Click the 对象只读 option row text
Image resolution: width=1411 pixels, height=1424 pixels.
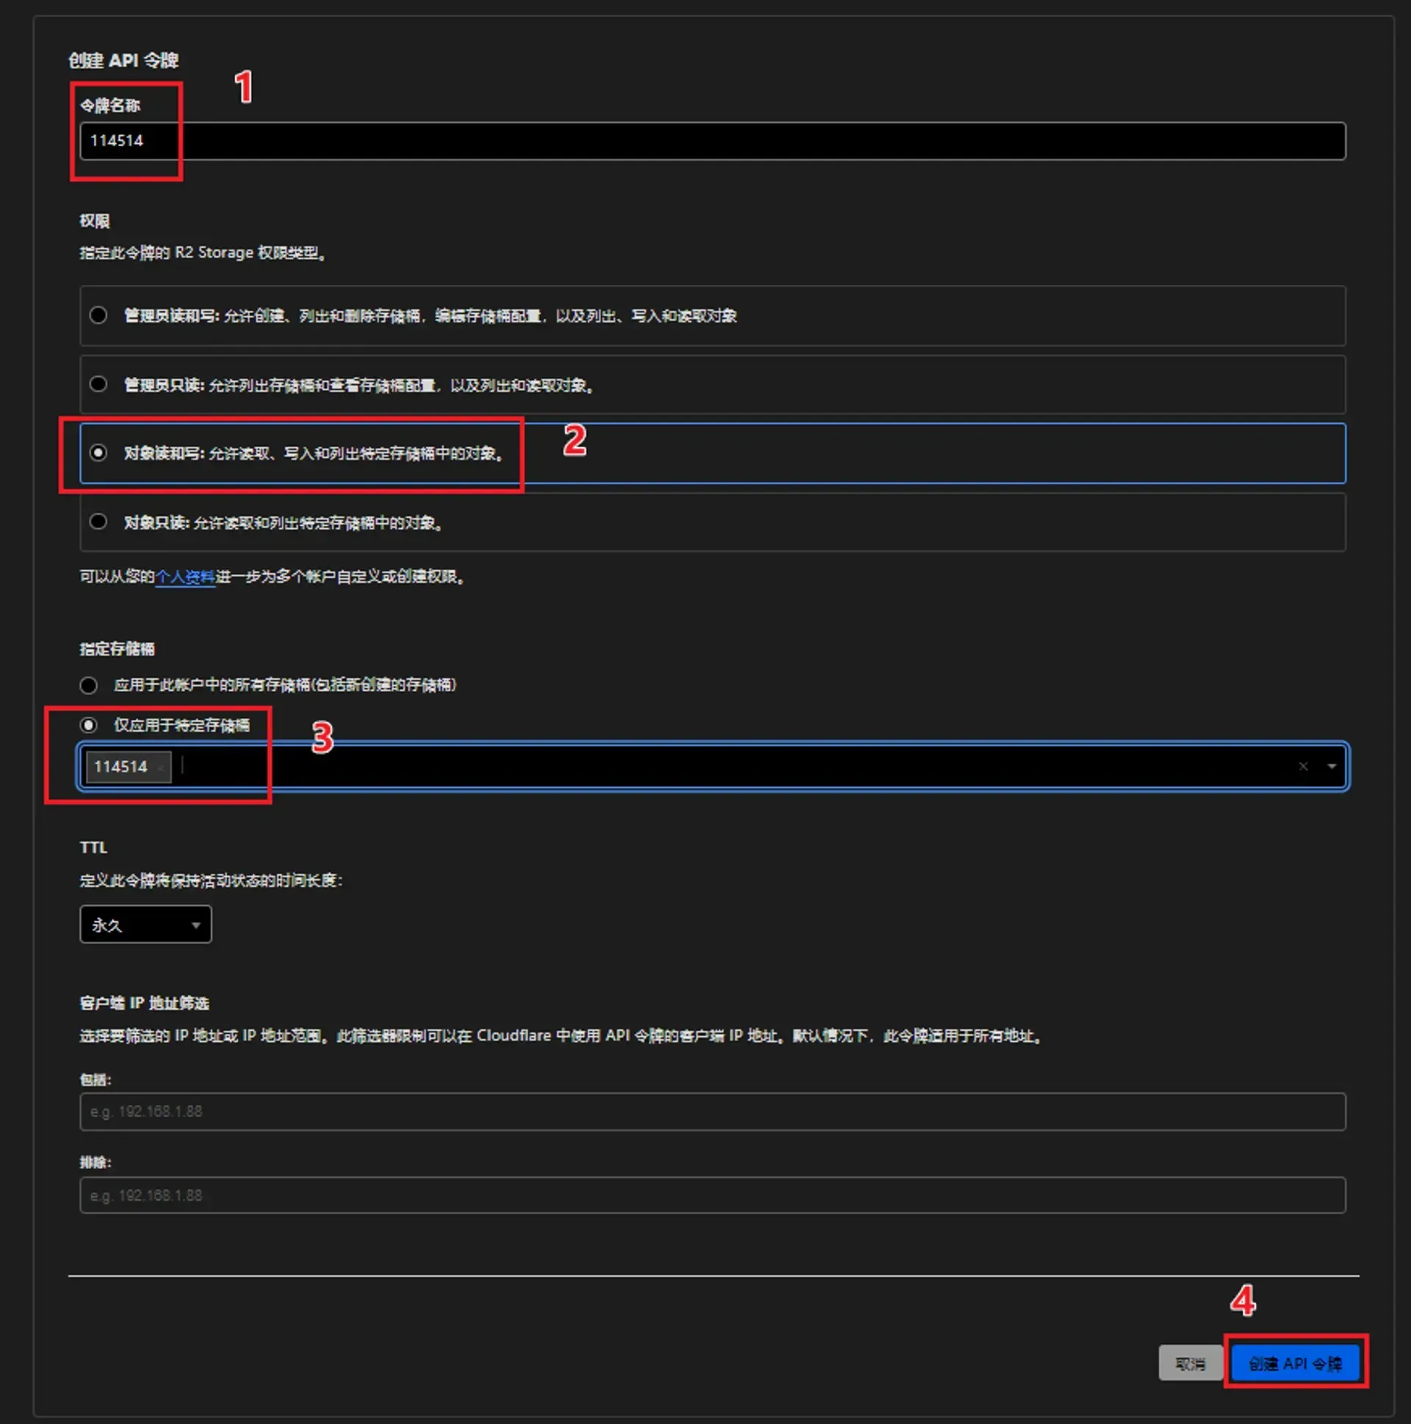pyautogui.click(x=283, y=522)
